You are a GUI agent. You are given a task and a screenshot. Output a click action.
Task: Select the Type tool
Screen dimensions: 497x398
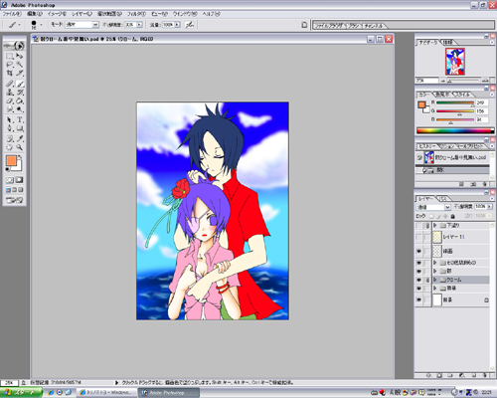20,119
